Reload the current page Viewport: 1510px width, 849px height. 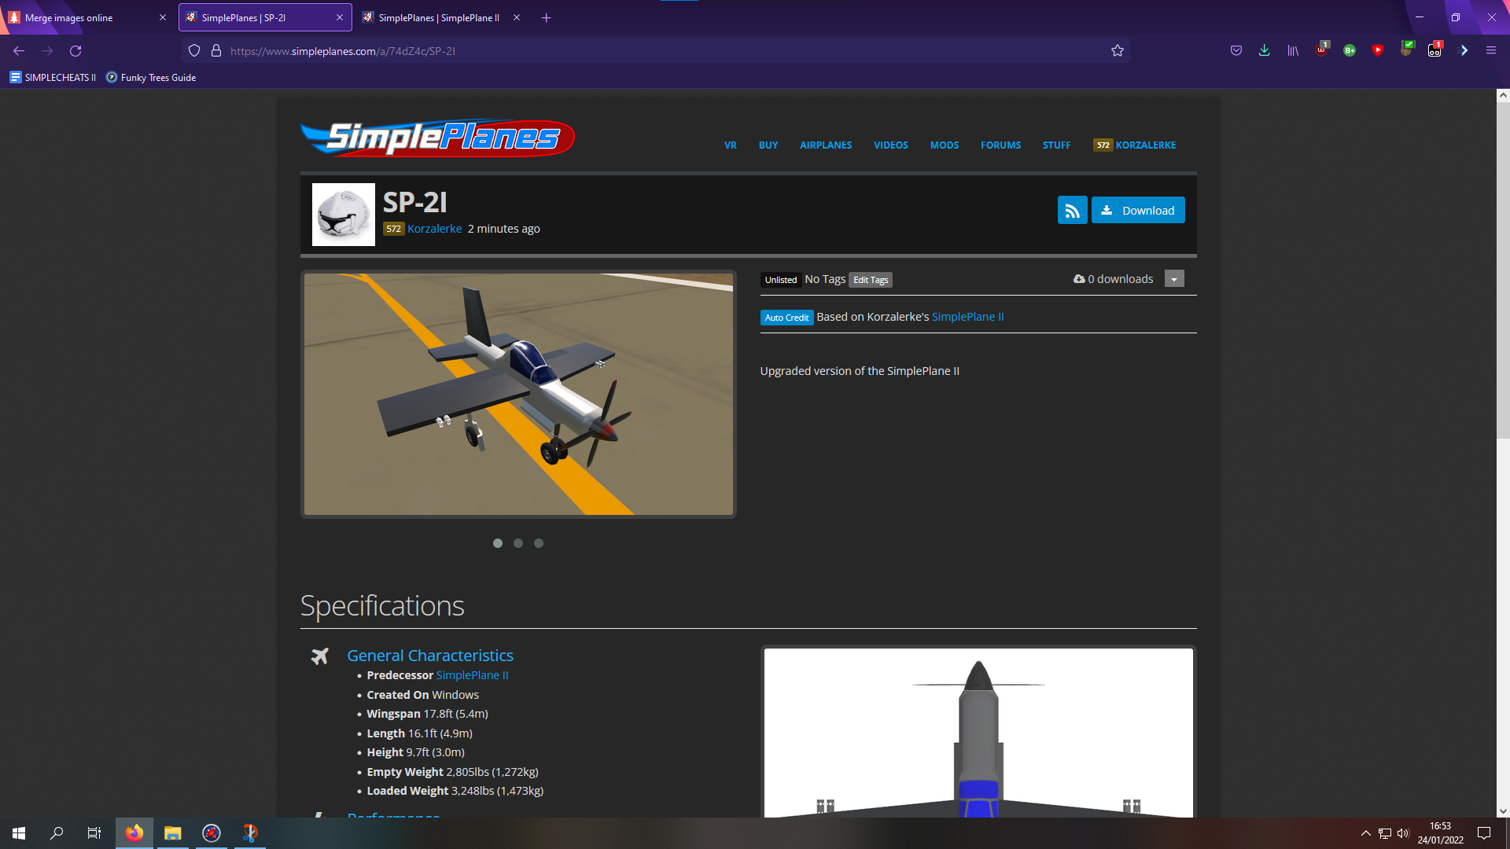tap(75, 51)
